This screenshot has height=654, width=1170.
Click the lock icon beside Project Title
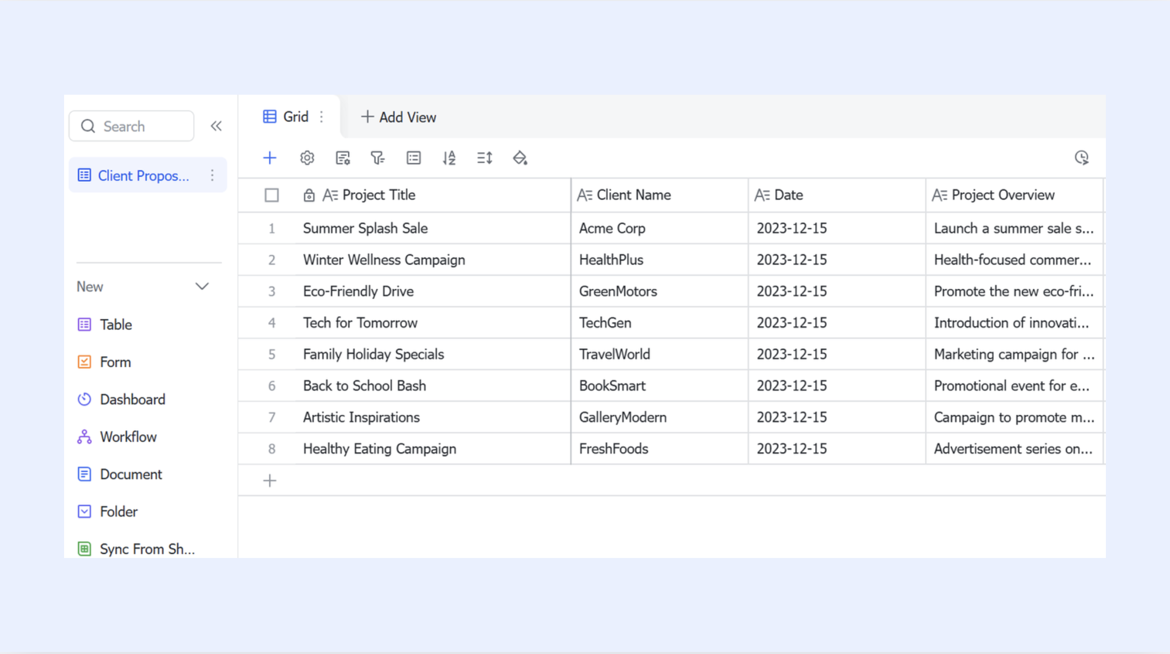pos(309,195)
